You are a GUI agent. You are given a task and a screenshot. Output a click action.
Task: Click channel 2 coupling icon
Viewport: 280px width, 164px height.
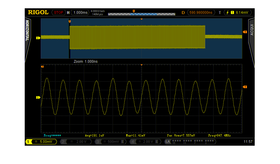72,142
